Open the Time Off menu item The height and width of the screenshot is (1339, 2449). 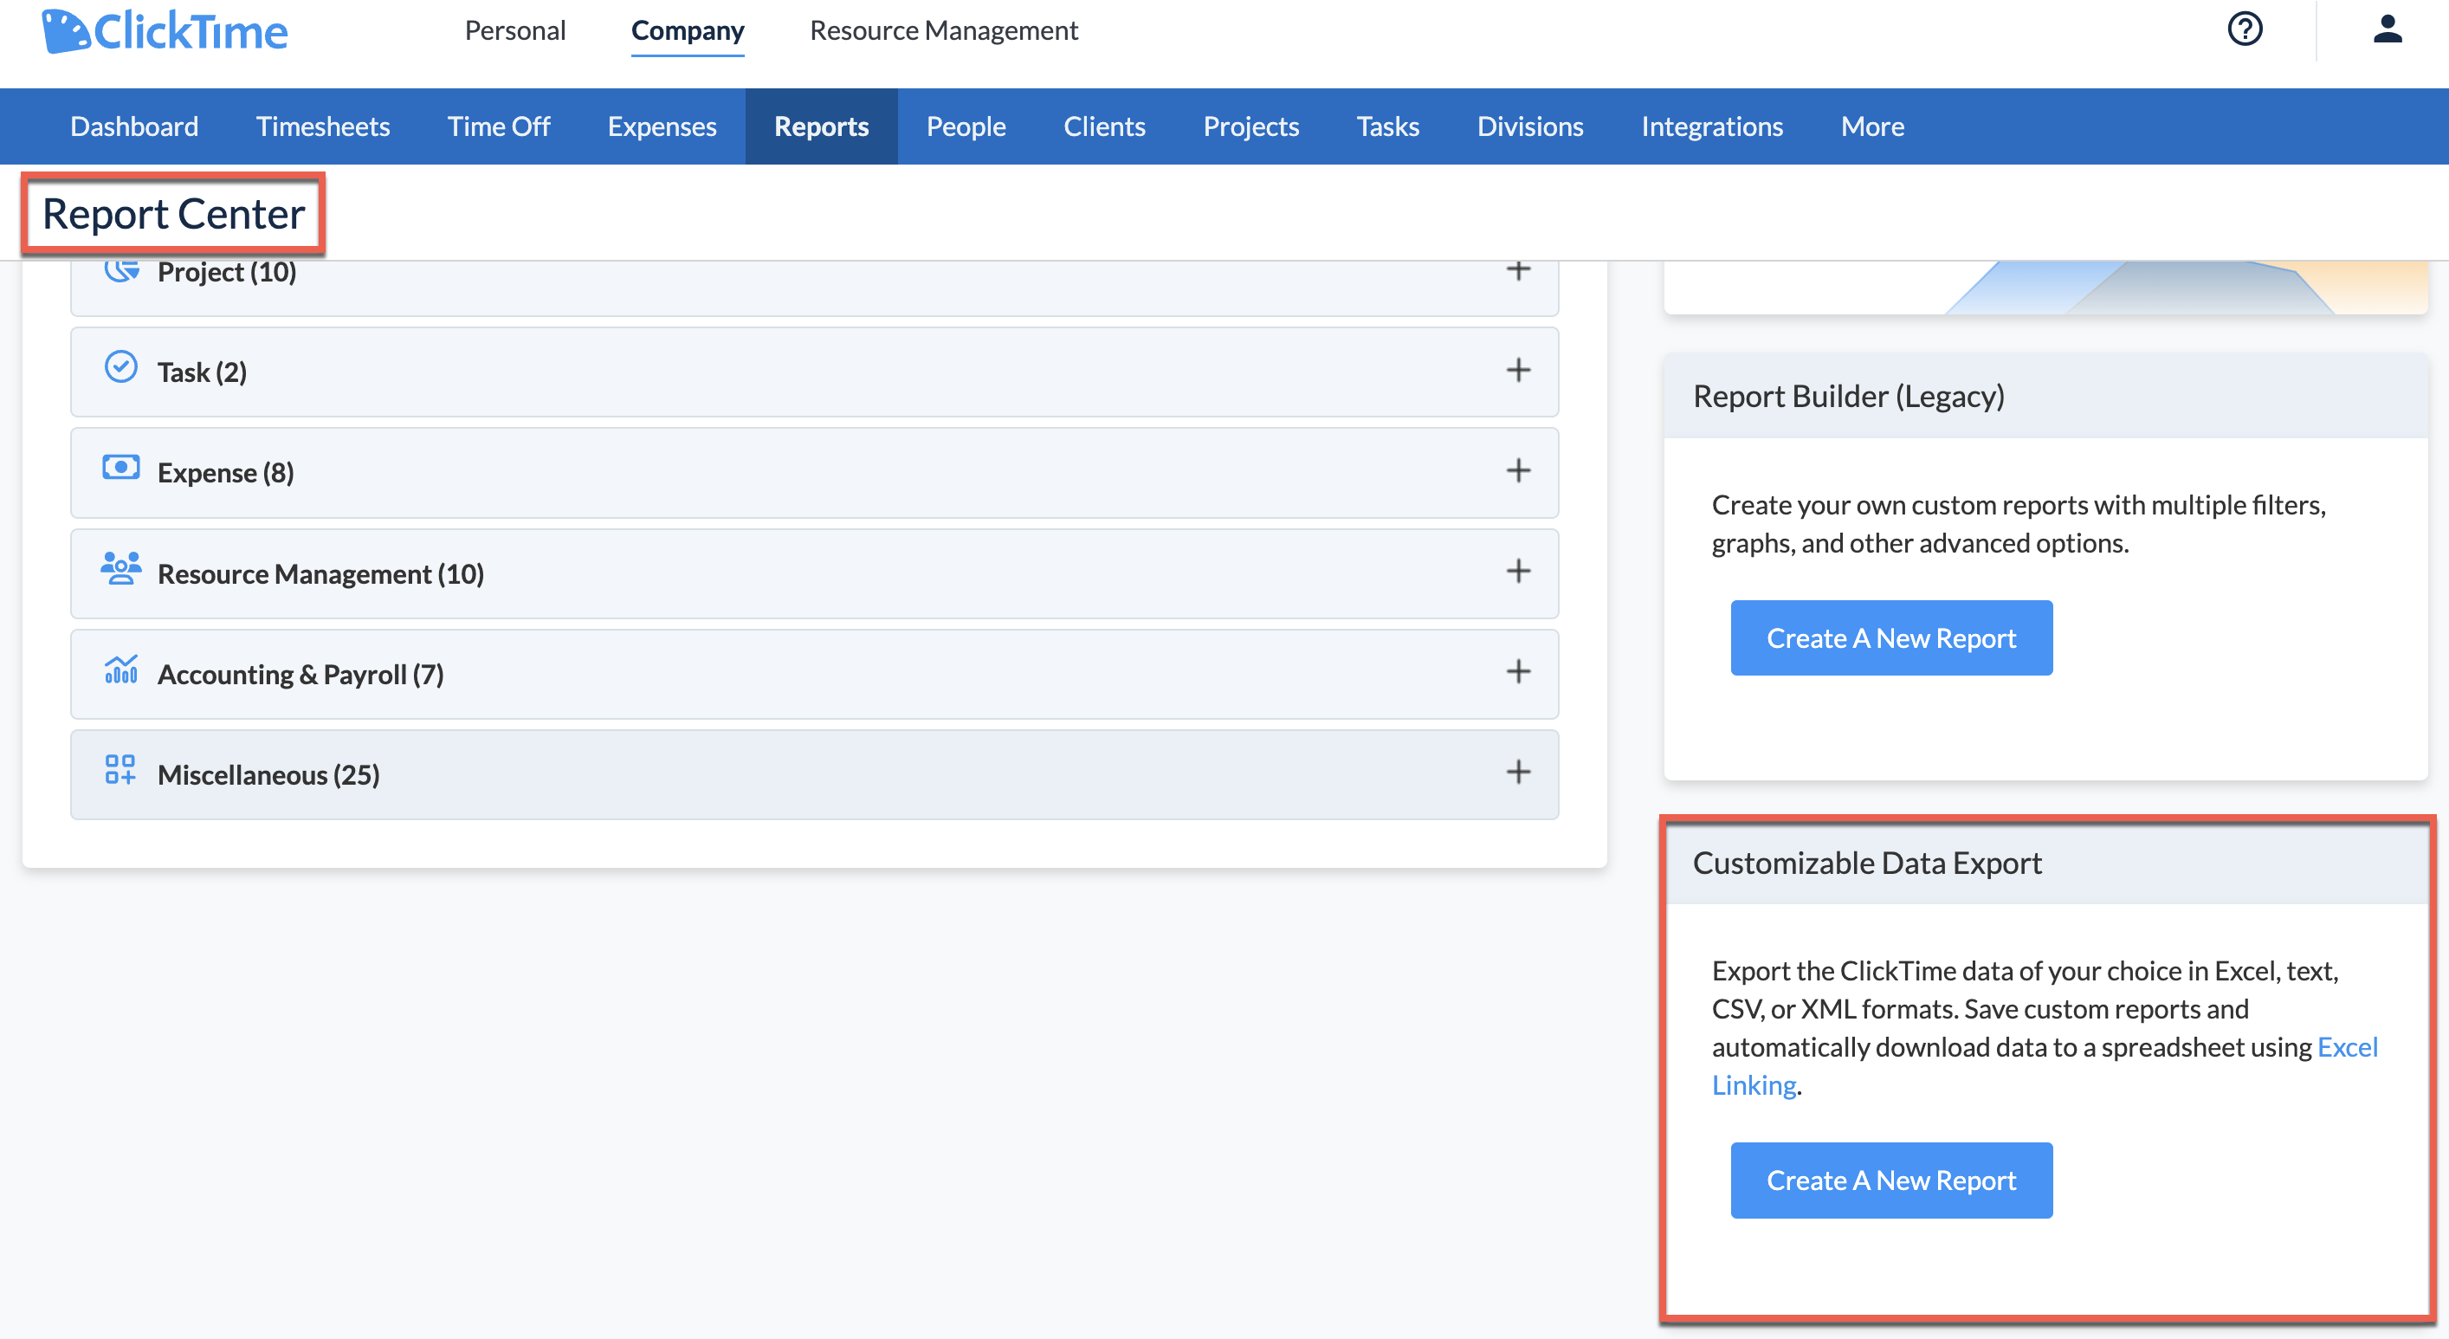pyautogui.click(x=499, y=126)
